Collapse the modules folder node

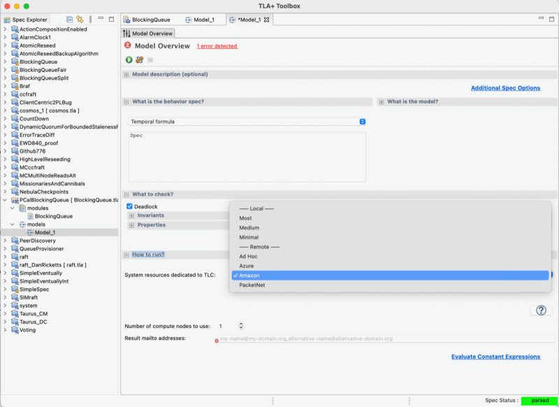click(x=13, y=208)
